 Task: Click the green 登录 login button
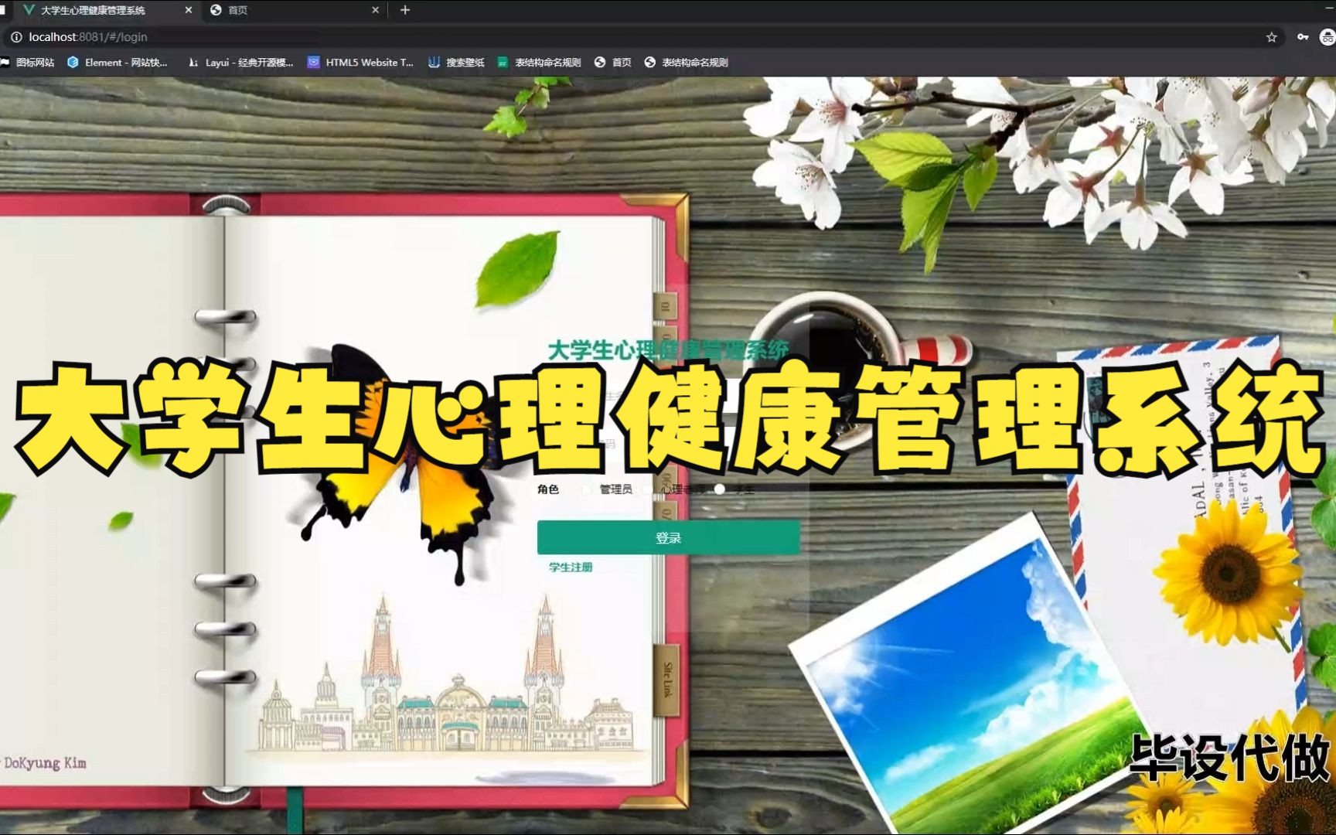point(669,537)
